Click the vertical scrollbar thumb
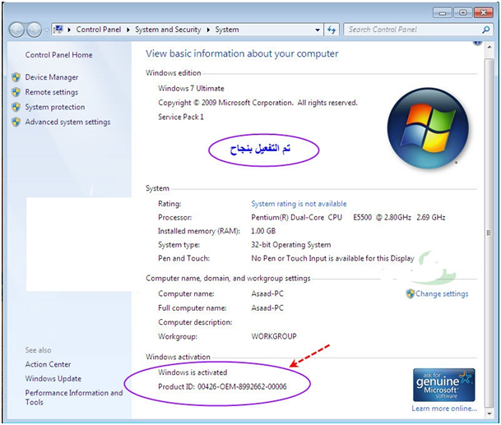The height and width of the screenshot is (425, 501). click(x=489, y=233)
